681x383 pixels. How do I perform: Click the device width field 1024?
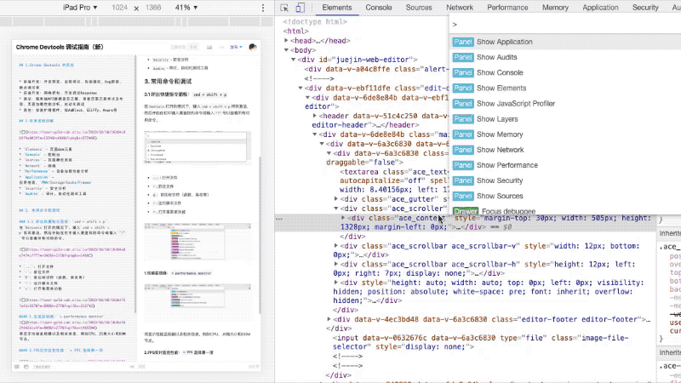coord(119,8)
